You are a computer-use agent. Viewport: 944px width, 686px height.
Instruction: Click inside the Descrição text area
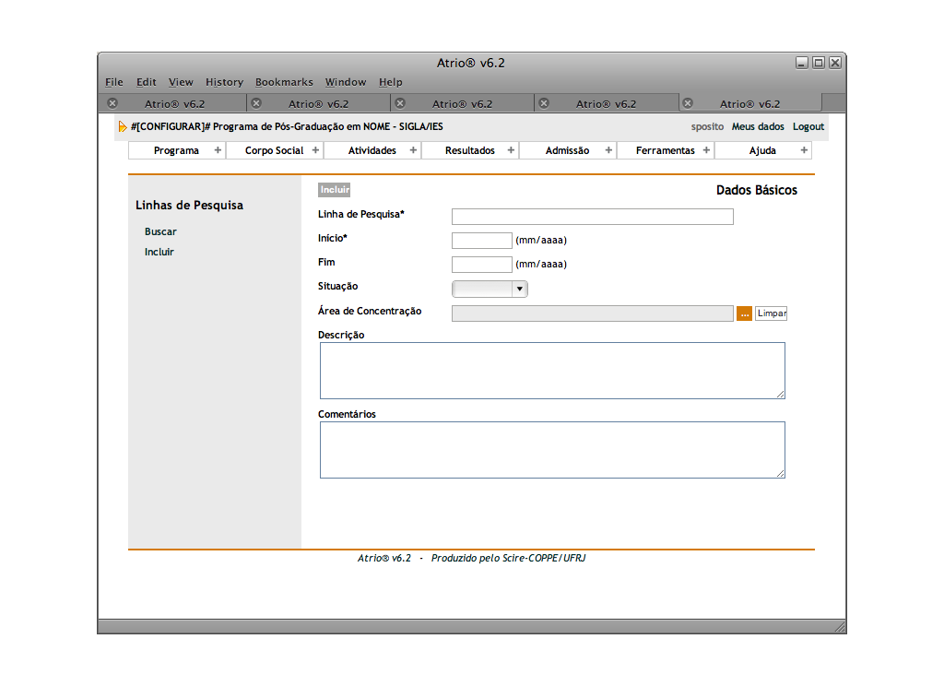tap(551, 371)
